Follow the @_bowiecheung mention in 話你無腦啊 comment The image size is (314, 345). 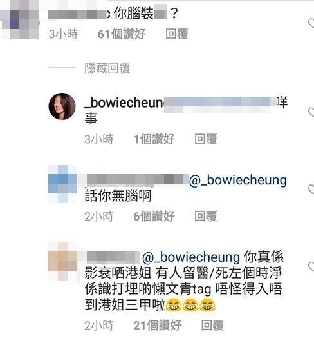coord(238,180)
